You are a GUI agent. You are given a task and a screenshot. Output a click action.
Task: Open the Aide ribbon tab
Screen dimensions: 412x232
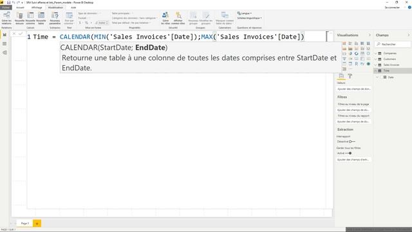pyautogui.click(x=73, y=7)
